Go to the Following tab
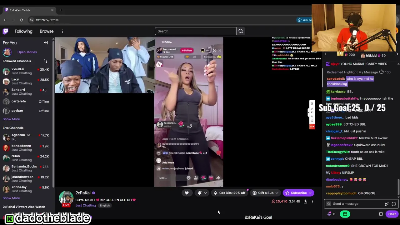400x225 pixels. pos(23,31)
